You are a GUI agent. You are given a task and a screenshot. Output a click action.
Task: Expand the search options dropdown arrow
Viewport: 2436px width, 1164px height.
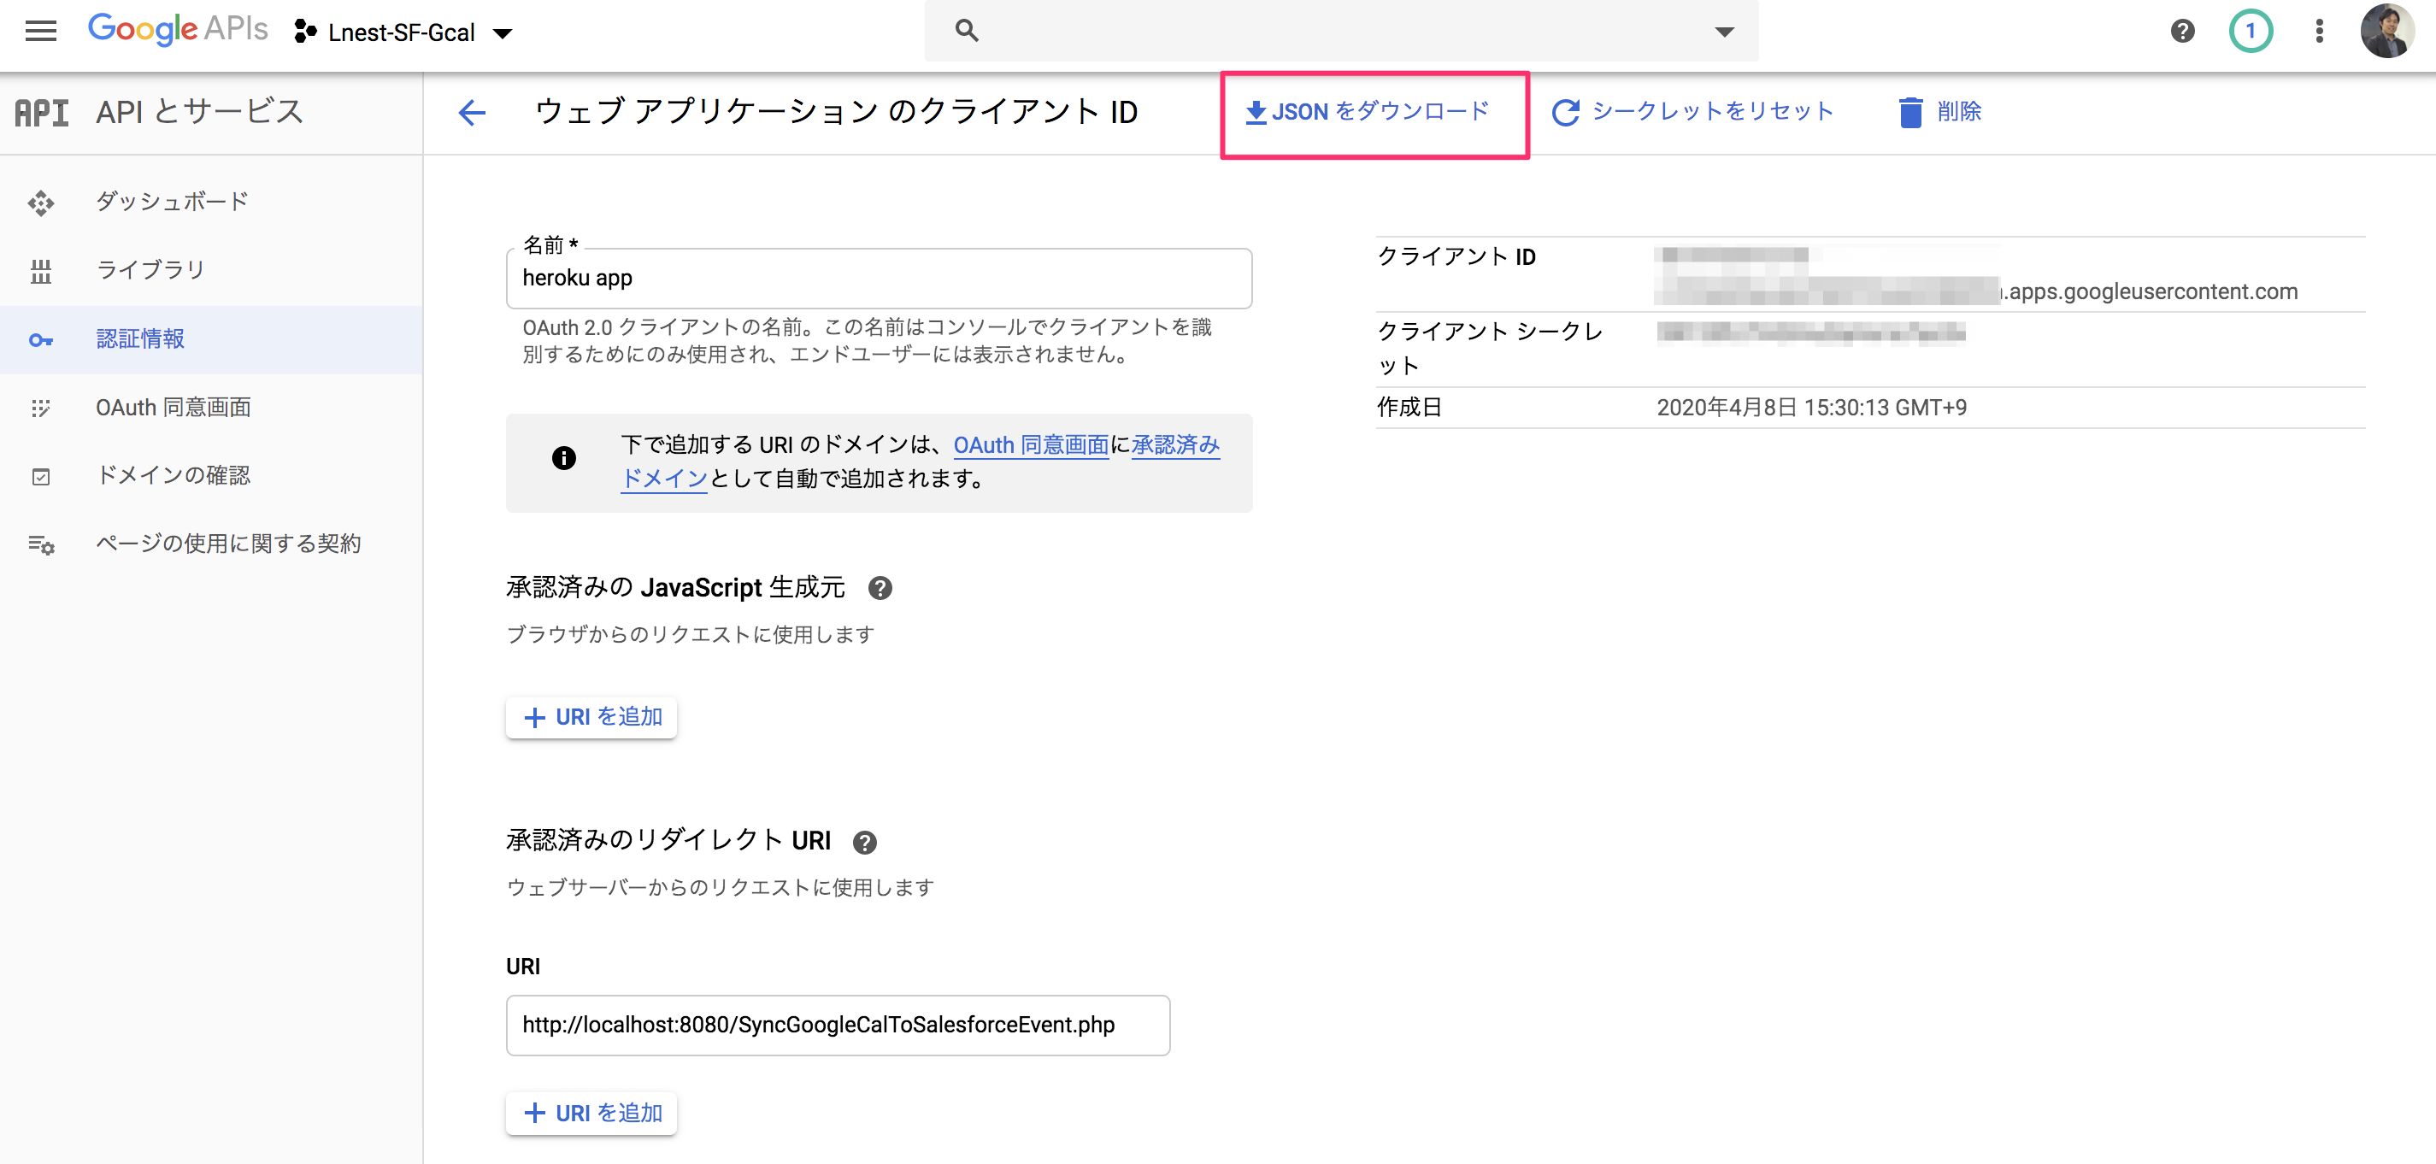[1725, 32]
